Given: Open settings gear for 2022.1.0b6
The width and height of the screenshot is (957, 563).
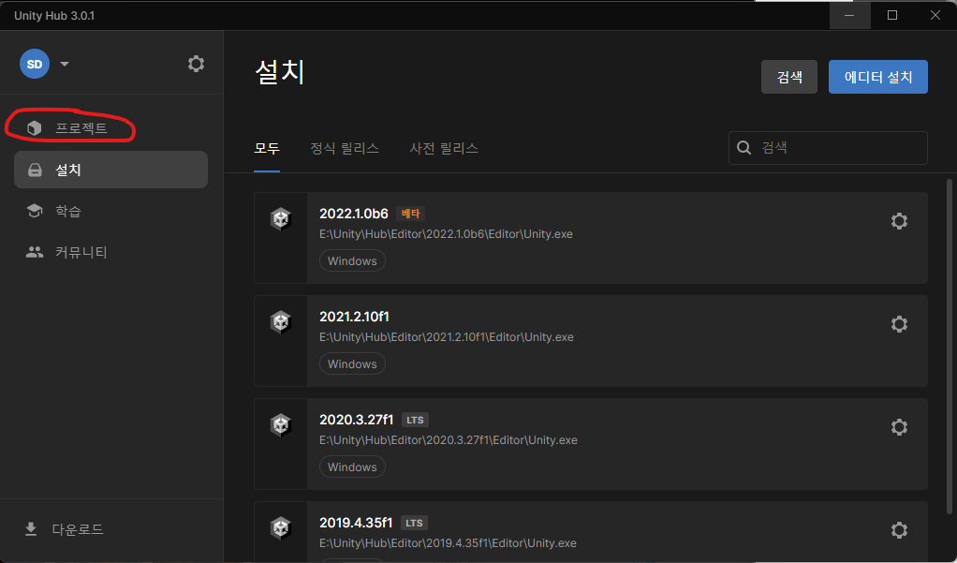Looking at the screenshot, I should tap(899, 221).
